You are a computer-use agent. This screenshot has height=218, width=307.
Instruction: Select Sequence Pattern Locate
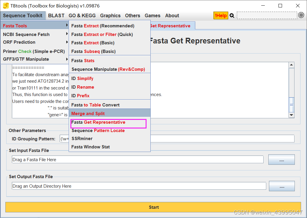[110, 131]
